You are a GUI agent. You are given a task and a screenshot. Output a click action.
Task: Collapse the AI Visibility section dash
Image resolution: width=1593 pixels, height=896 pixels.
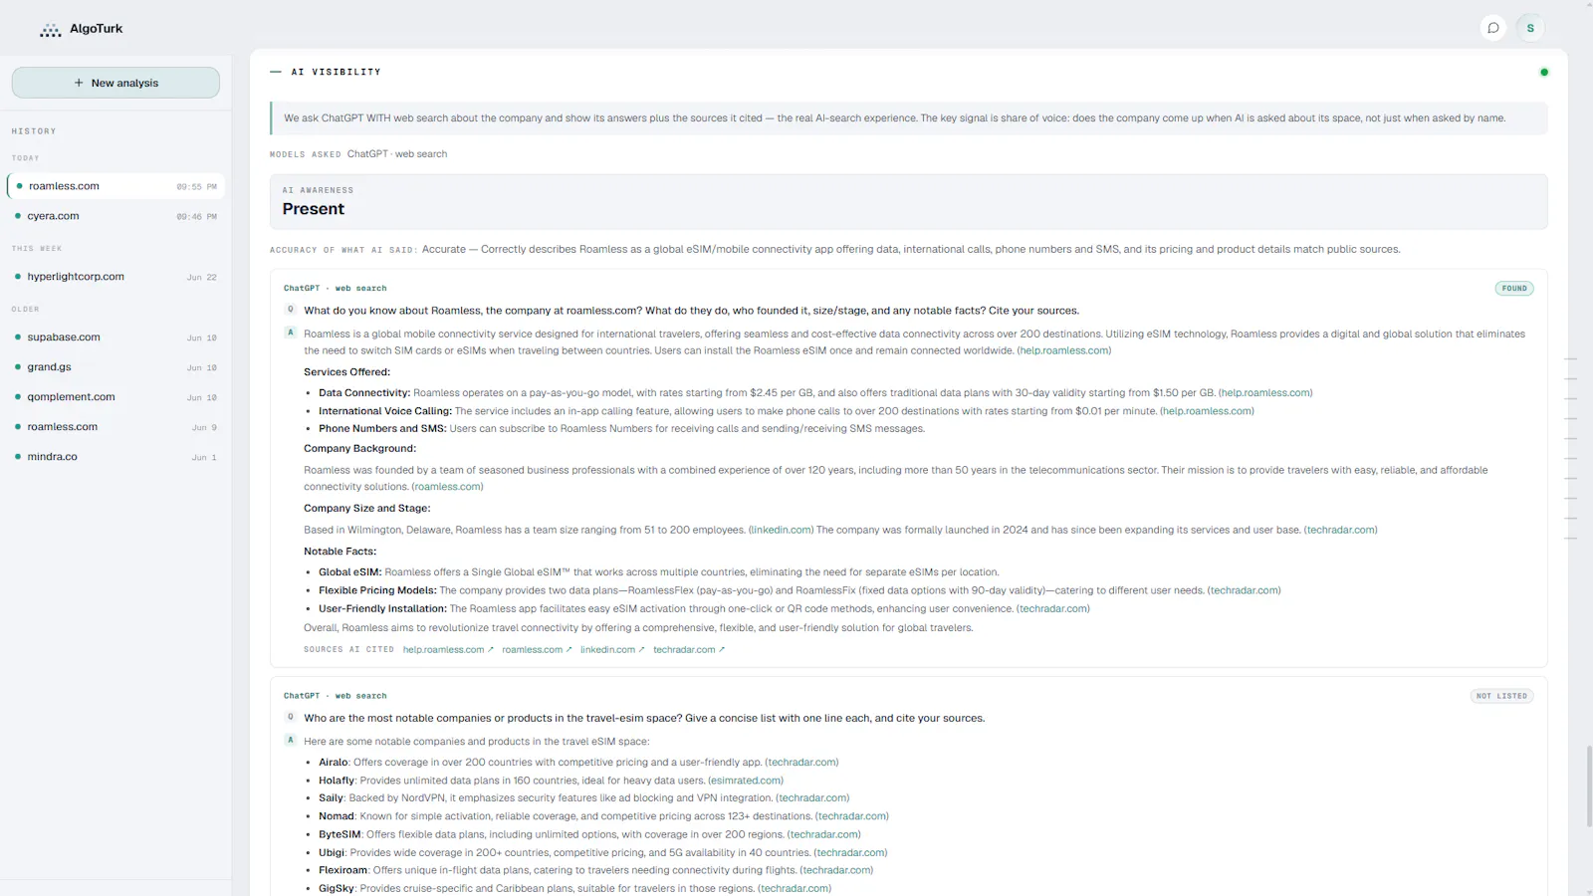point(276,72)
